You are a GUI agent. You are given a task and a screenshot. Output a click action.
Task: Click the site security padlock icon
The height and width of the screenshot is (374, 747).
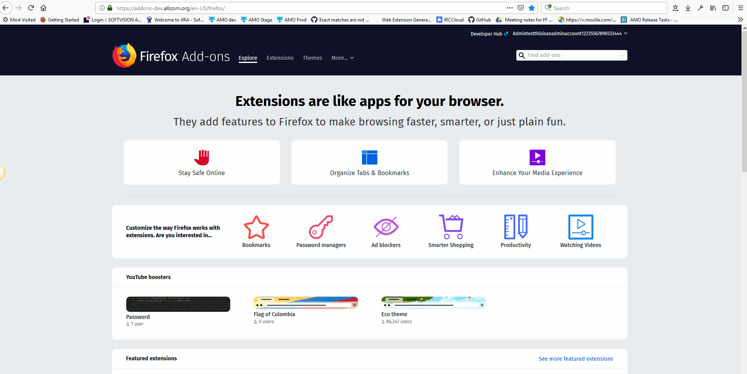tap(110, 8)
